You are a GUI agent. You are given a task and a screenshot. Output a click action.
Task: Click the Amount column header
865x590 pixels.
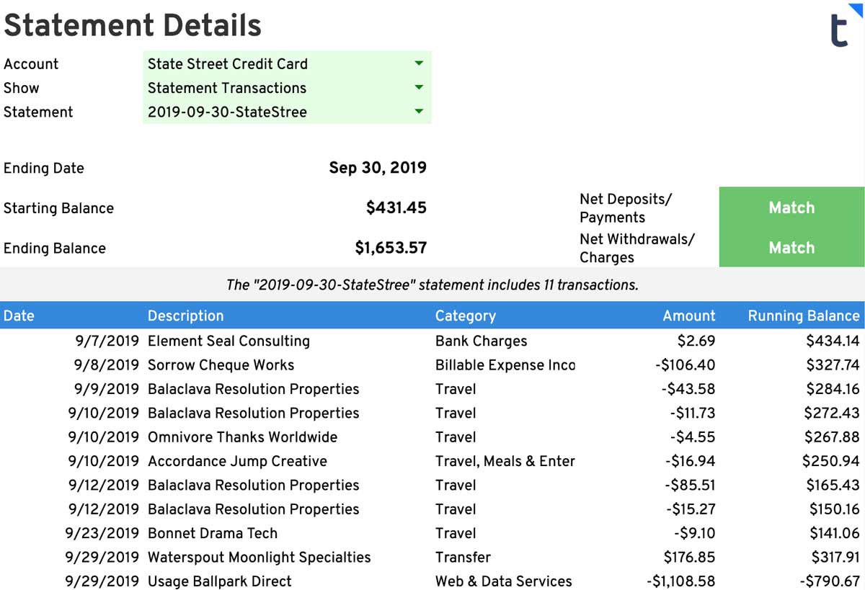click(689, 316)
